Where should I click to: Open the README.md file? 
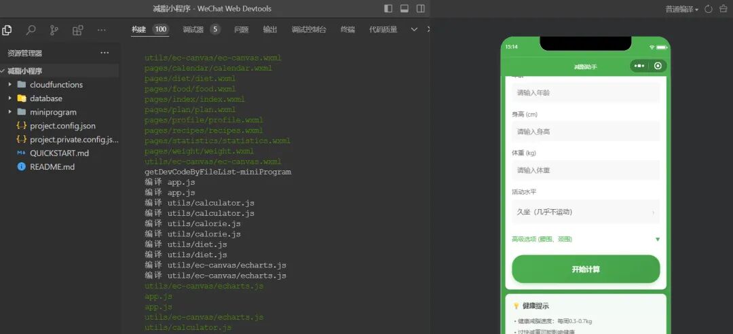pyautogui.click(x=52, y=166)
